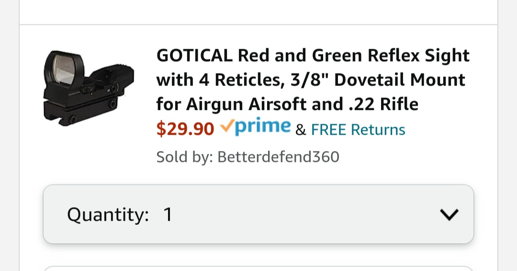
Task: Click the partially visible button below Quantity
Action: click(x=258, y=268)
